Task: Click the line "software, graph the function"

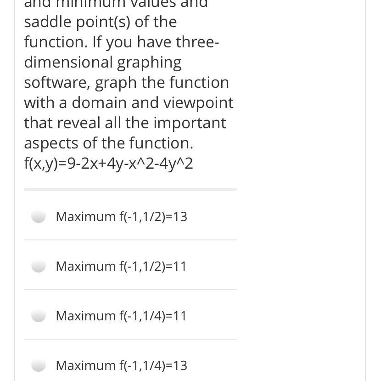Action: pyautogui.click(x=126, y=82)
